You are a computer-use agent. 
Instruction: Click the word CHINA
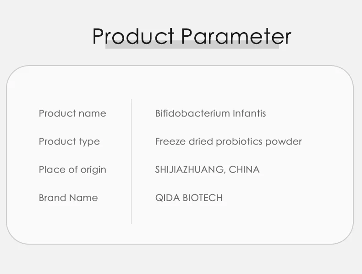[244, 169]
